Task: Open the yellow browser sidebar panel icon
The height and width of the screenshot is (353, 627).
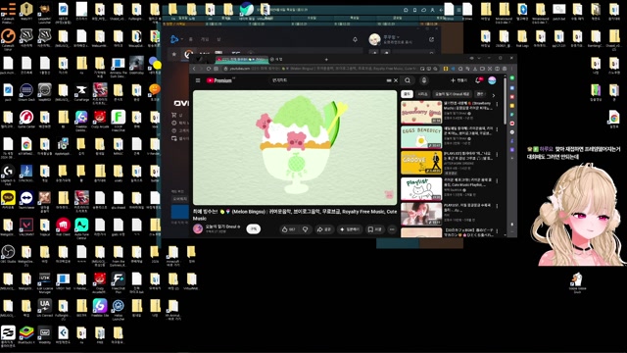Action: [x=511, y=106]
